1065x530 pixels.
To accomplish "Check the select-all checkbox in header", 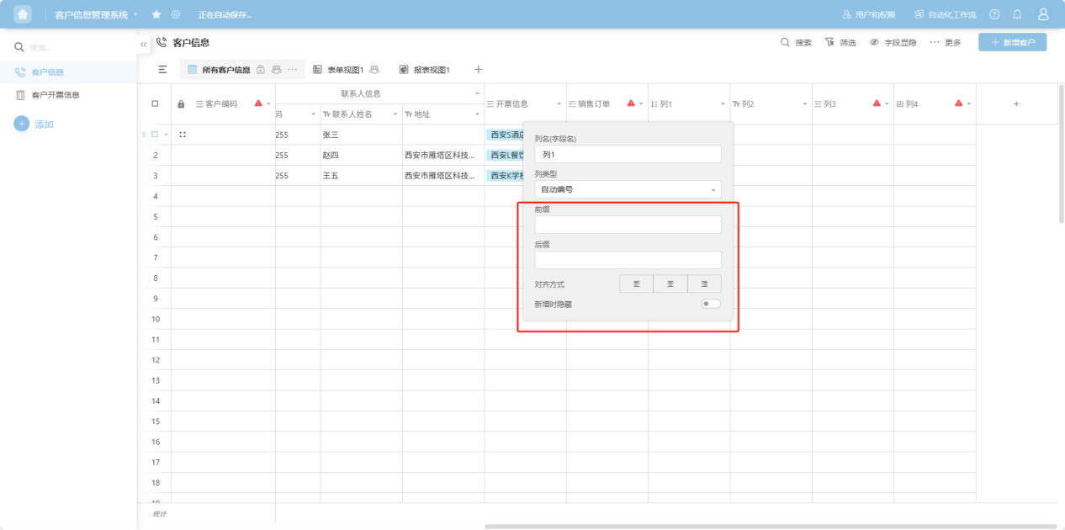I will (x=155, y=104).
